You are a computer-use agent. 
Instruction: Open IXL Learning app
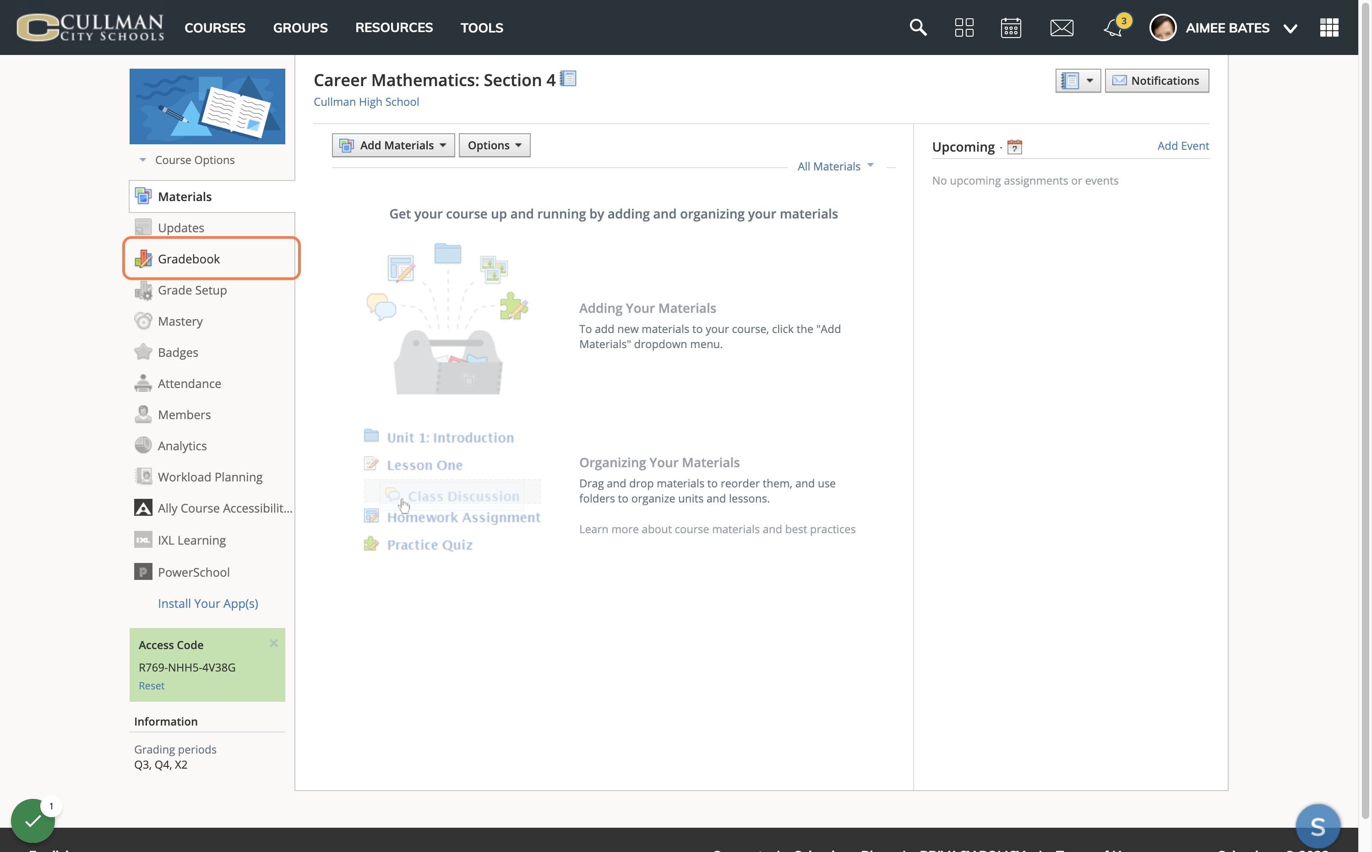[191, 541]
